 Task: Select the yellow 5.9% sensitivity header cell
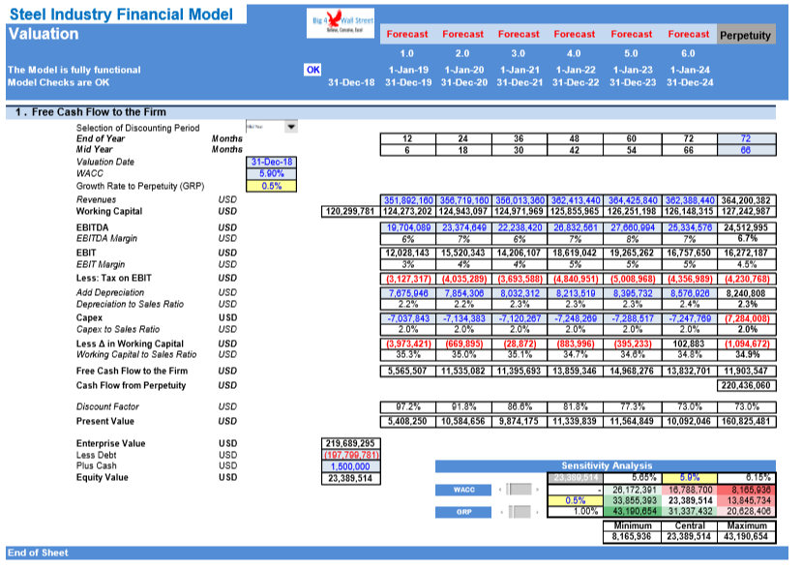690,478
